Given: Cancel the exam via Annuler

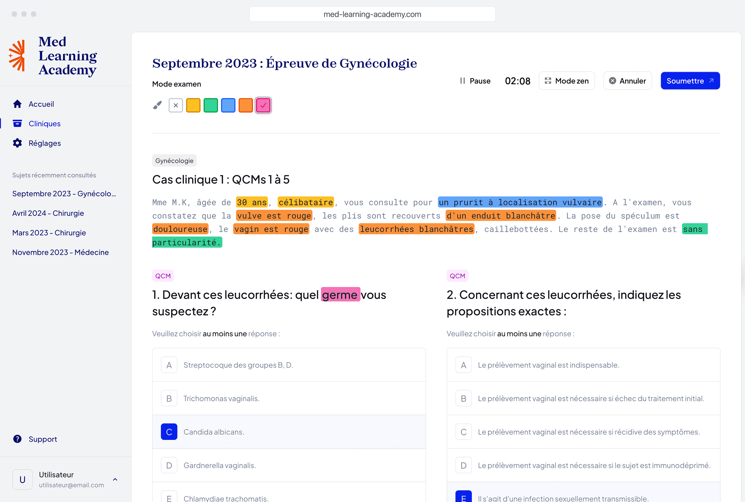Looking at the screenshot, I should (x=627, y=81).
